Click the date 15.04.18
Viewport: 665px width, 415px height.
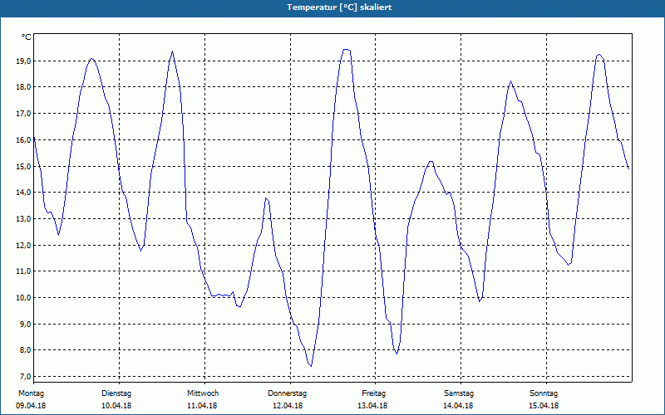click(x=544, y=406)
